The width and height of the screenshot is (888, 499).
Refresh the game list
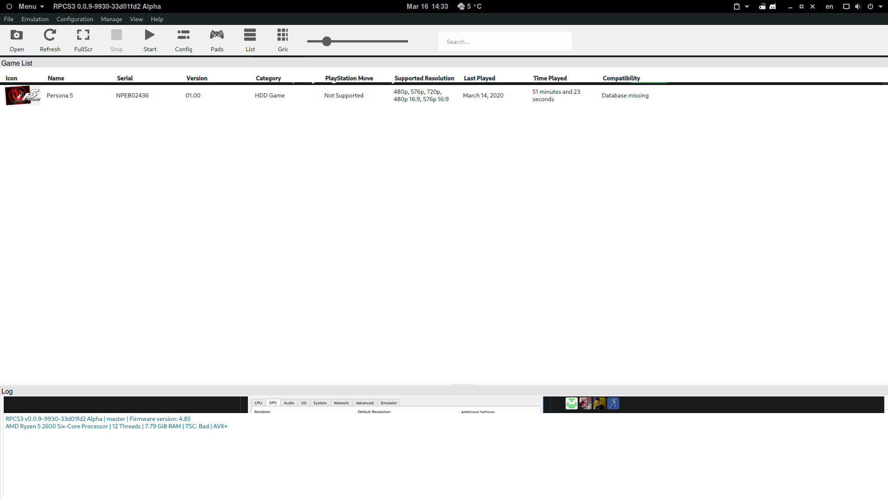[x=49, y=40]
